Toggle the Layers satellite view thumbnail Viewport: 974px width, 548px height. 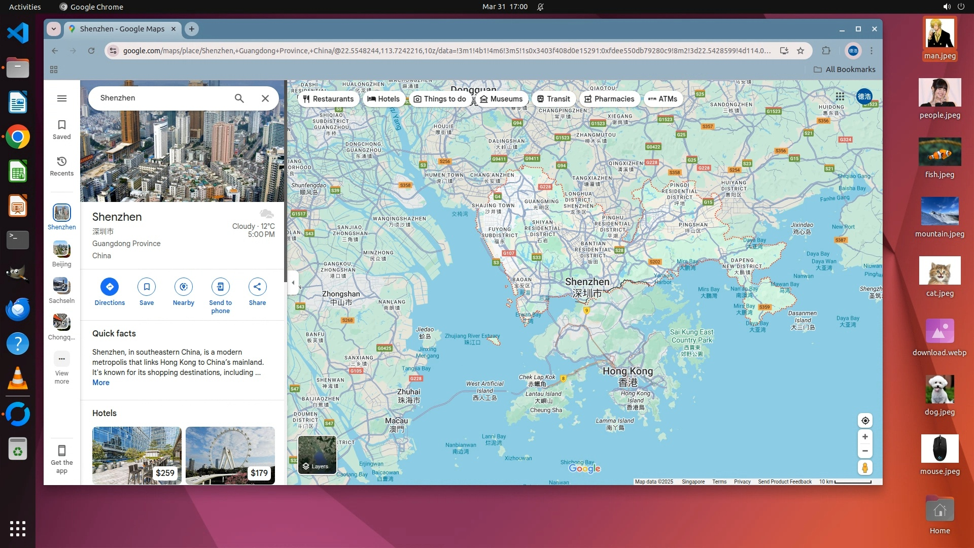(x=317, y=455)
